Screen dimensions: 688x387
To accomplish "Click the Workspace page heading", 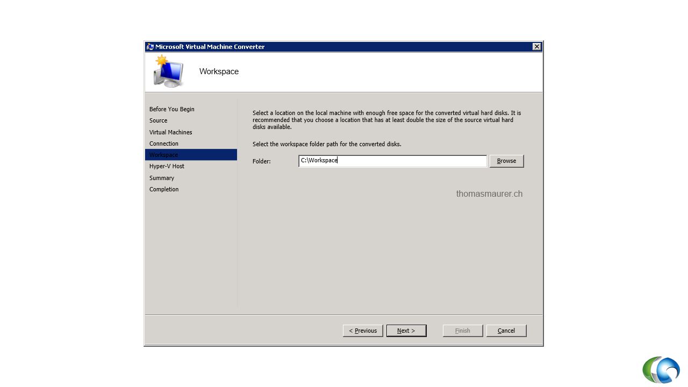I will [x=219, y=71].
